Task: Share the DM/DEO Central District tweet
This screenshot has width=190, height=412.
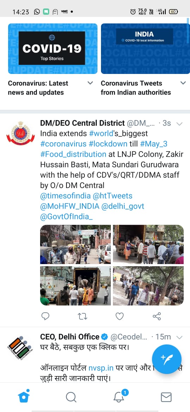Action: [x=157, y=316]
